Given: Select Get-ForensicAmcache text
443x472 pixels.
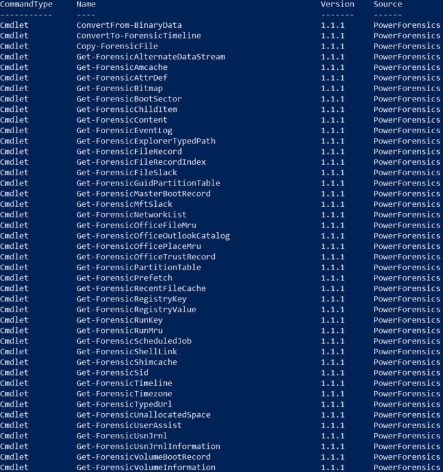Looking at the screenshot, I should (x=122, y=67).
